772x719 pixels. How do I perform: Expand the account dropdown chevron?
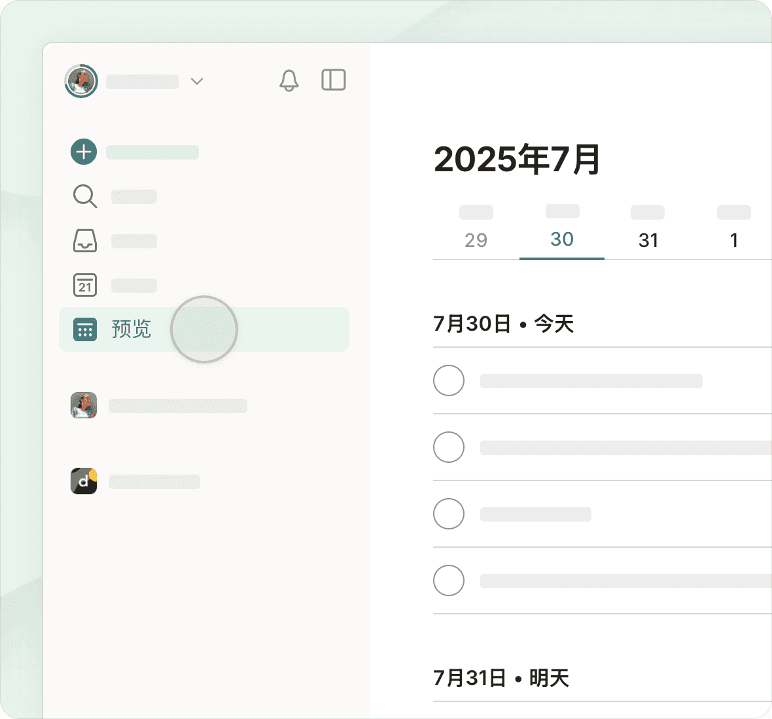pyautogui.click(x=196, y=81)
